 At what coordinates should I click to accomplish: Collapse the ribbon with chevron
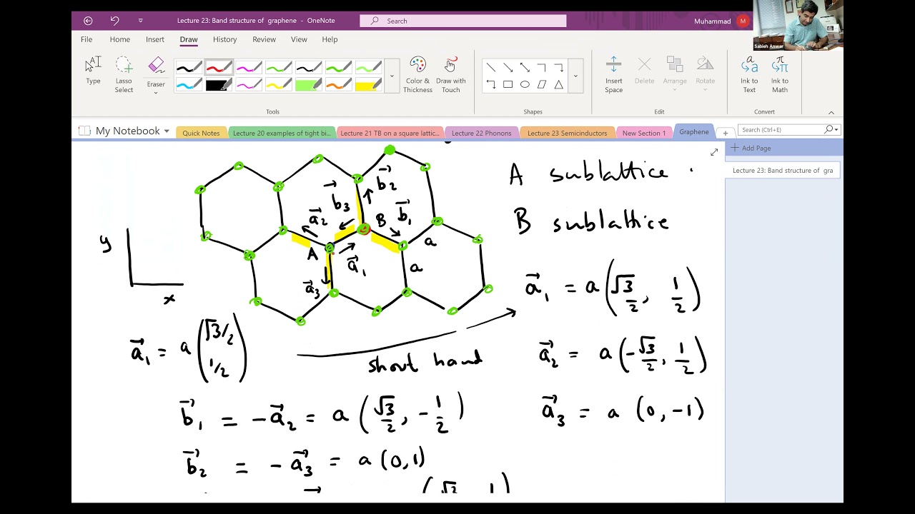831,112
